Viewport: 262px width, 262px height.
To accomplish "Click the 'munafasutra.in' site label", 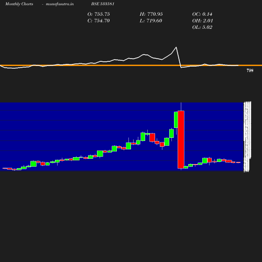I will click(x=60, y=4).
